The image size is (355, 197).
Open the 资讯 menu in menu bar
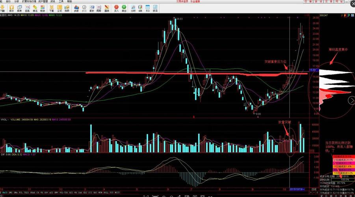point(53,1)
